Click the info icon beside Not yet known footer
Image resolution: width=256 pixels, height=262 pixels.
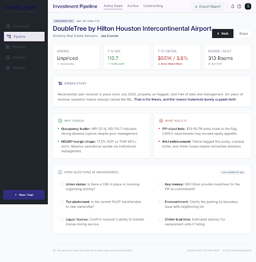(x=54, y=251)
